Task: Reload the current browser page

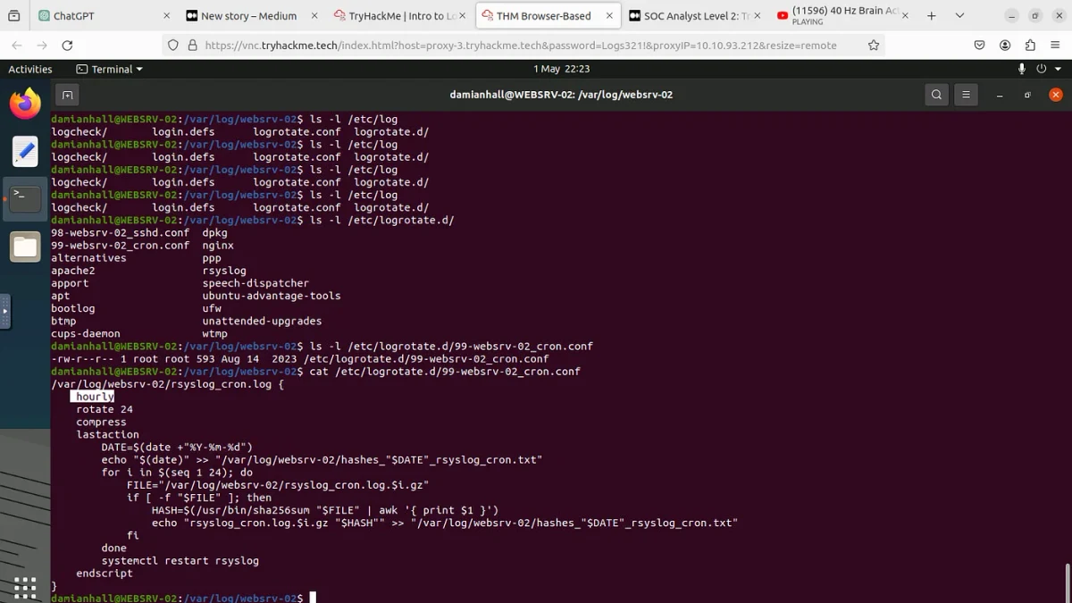Action: tap(67, 46)
